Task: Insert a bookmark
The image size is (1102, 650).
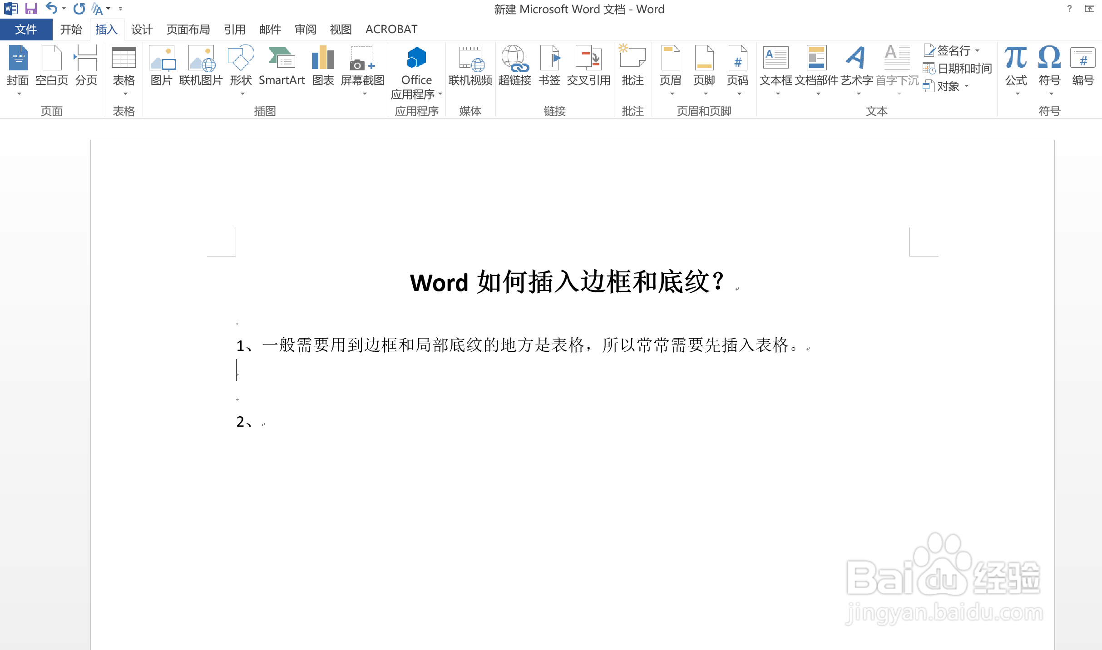Action: (549, 67)
